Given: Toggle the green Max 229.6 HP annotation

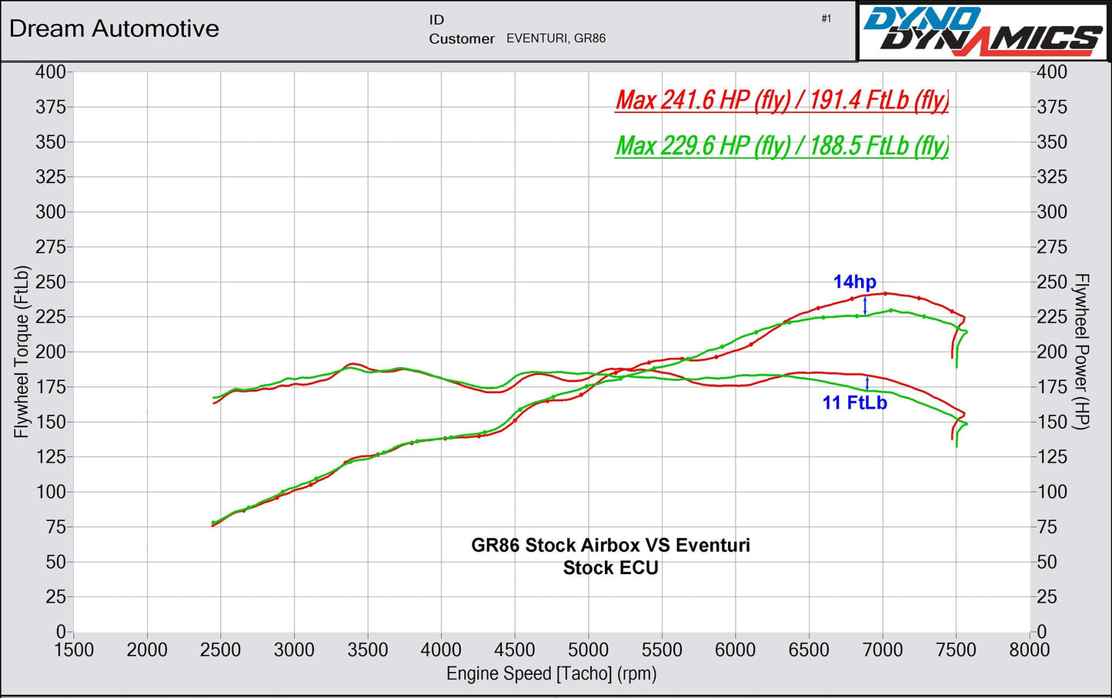Looking at the screenshot, I should click(782, 145).
